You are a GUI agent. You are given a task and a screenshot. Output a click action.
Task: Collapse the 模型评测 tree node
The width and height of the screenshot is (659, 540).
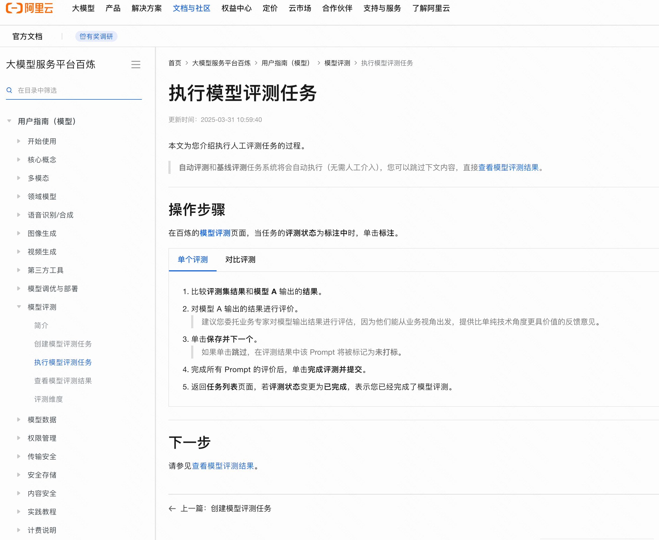point(19,307)
